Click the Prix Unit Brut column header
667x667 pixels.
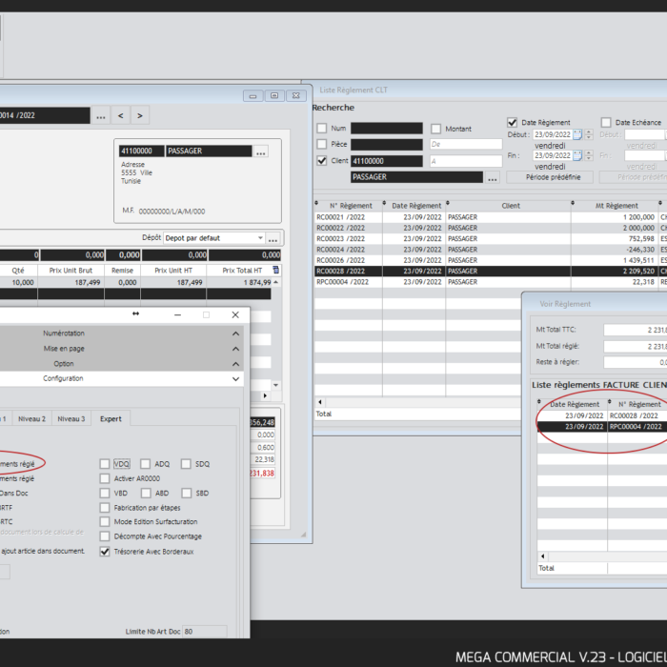click(71, 271)
